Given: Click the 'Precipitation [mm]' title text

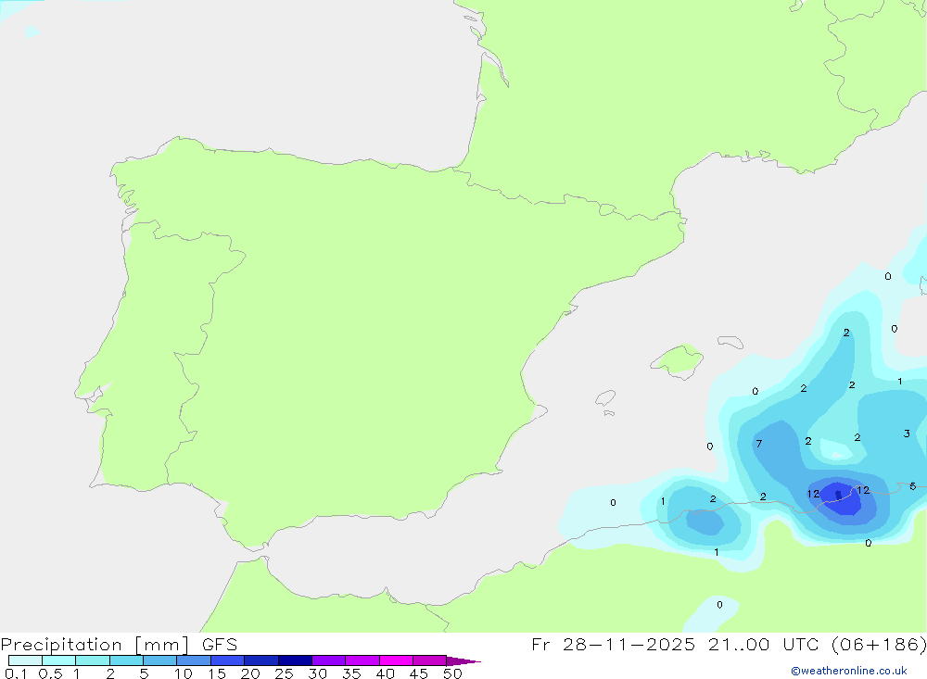Looking at the screenshot, I should pyautogui.click(x=95, y=645).
